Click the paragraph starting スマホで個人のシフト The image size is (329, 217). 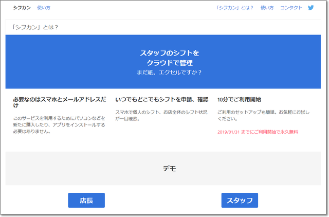point(161,115)
